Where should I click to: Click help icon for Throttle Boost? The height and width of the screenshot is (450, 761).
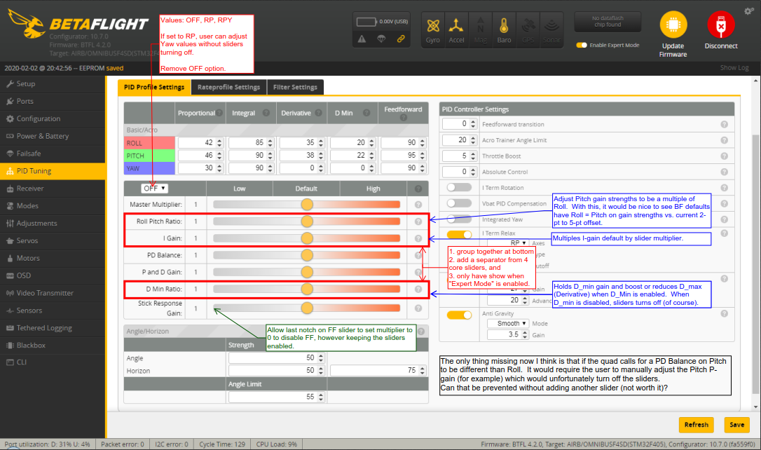724,156
